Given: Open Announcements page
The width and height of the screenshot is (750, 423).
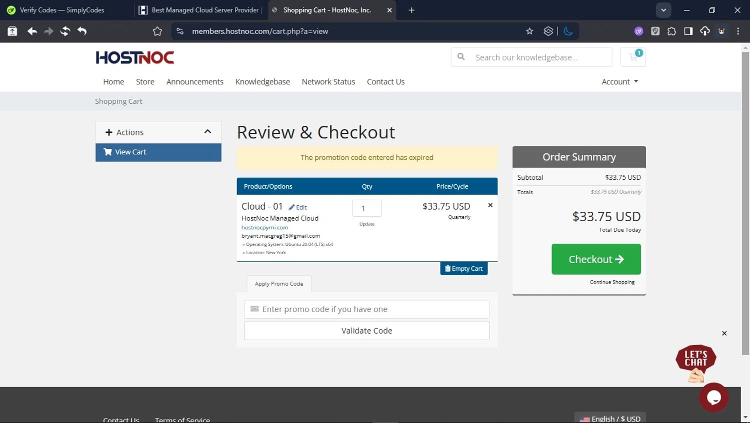Looking at the screenshot, I should coord(195,82).
